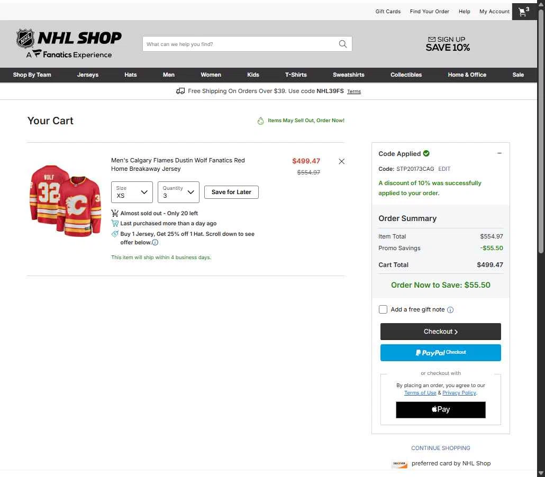Open the shopping cart icon
The width and height of the screenshot is (545, 477).
coord(524,12)
